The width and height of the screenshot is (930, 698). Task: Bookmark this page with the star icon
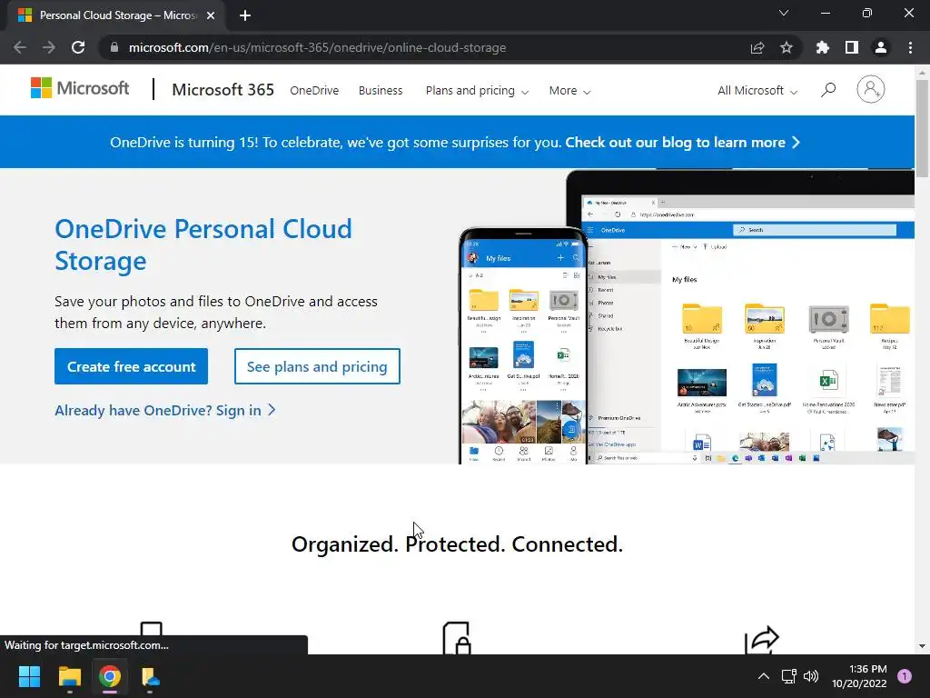[786, 47]
